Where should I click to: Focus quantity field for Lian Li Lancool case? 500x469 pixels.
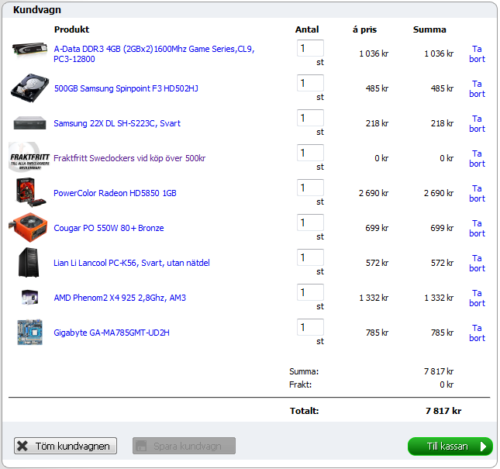310,257
